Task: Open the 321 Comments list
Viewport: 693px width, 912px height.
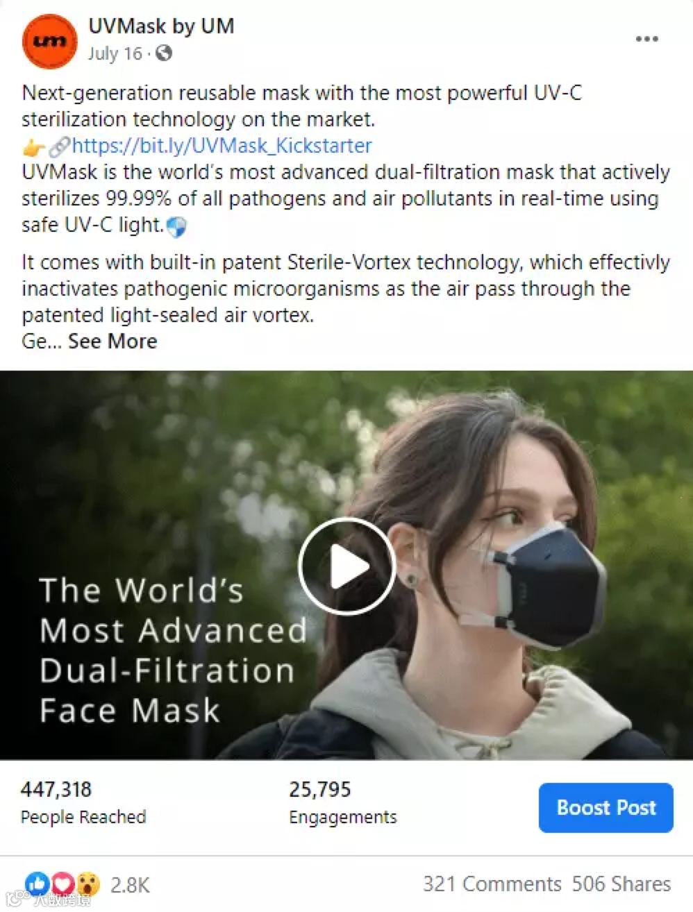Action: tap(492, 884)
